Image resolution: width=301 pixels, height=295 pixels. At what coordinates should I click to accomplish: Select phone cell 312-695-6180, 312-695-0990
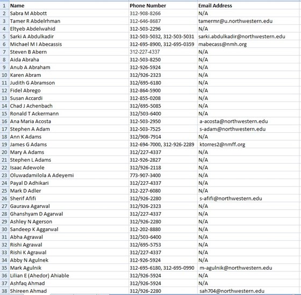[163, 268]
